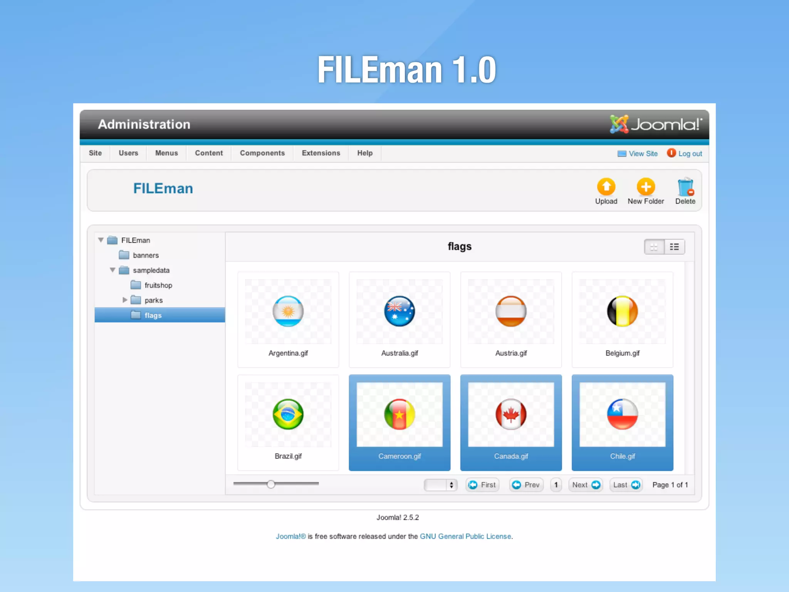Open the items-per-page dropdown
The height and width of the screenshot is (592, 789).
(x=440, y=485)
